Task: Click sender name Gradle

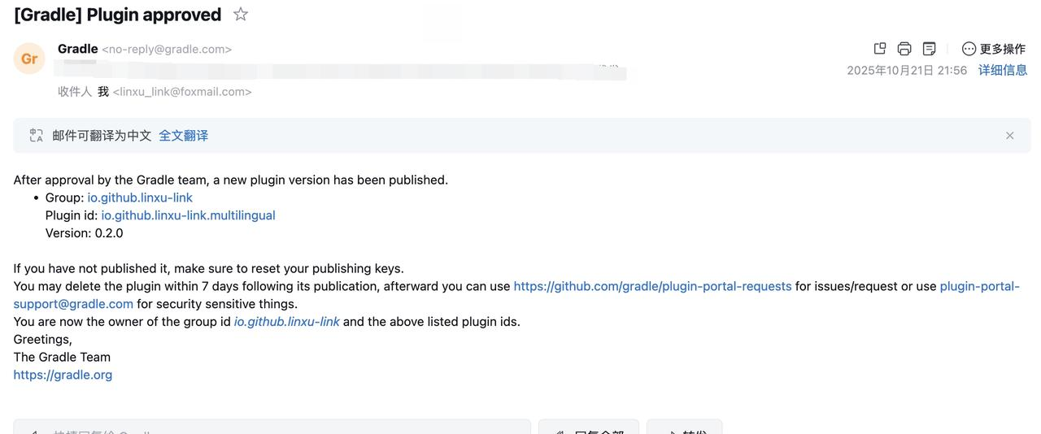Action: click(78, 49)
